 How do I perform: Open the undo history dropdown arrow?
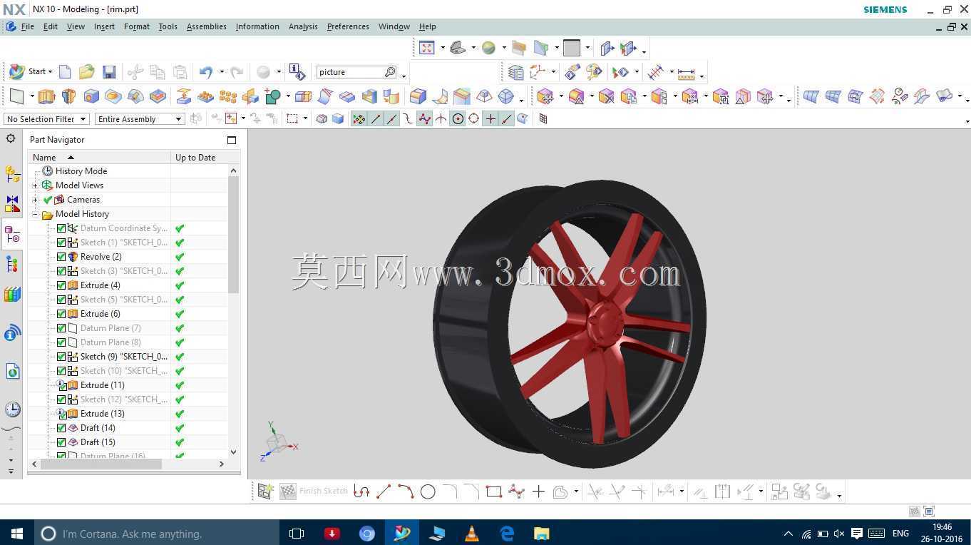[x=222, y=72]
